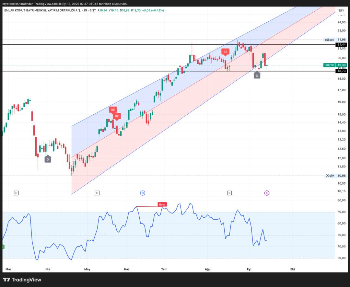Click 23,00 on the price axis
Viewport: 350px width, 287px height.
pos(342,30)
